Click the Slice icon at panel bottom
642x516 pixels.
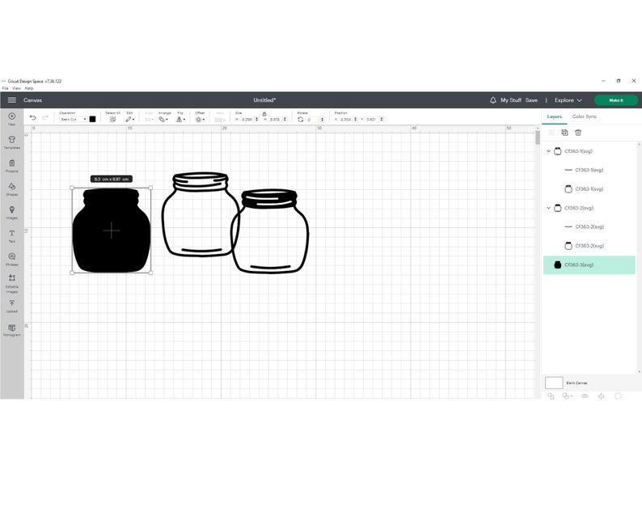pos(551,396)
